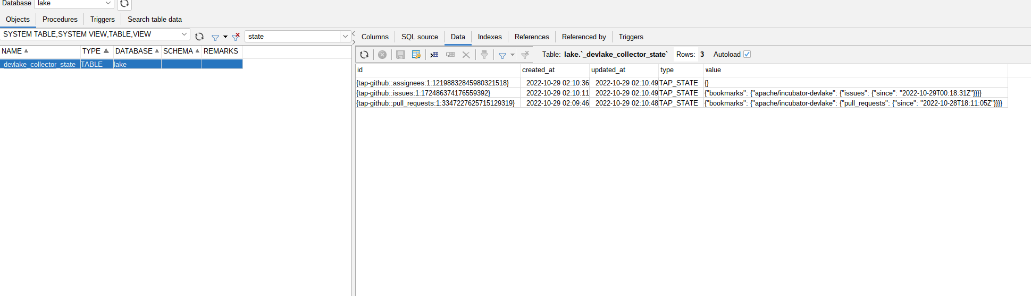Screen dimensions: 1031x296
Task: Remove the objects list filter (red X funnel)
Action: click(x=236, y=37)
